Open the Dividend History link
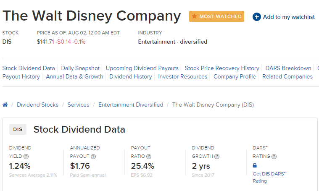 [x=131, y=76]
